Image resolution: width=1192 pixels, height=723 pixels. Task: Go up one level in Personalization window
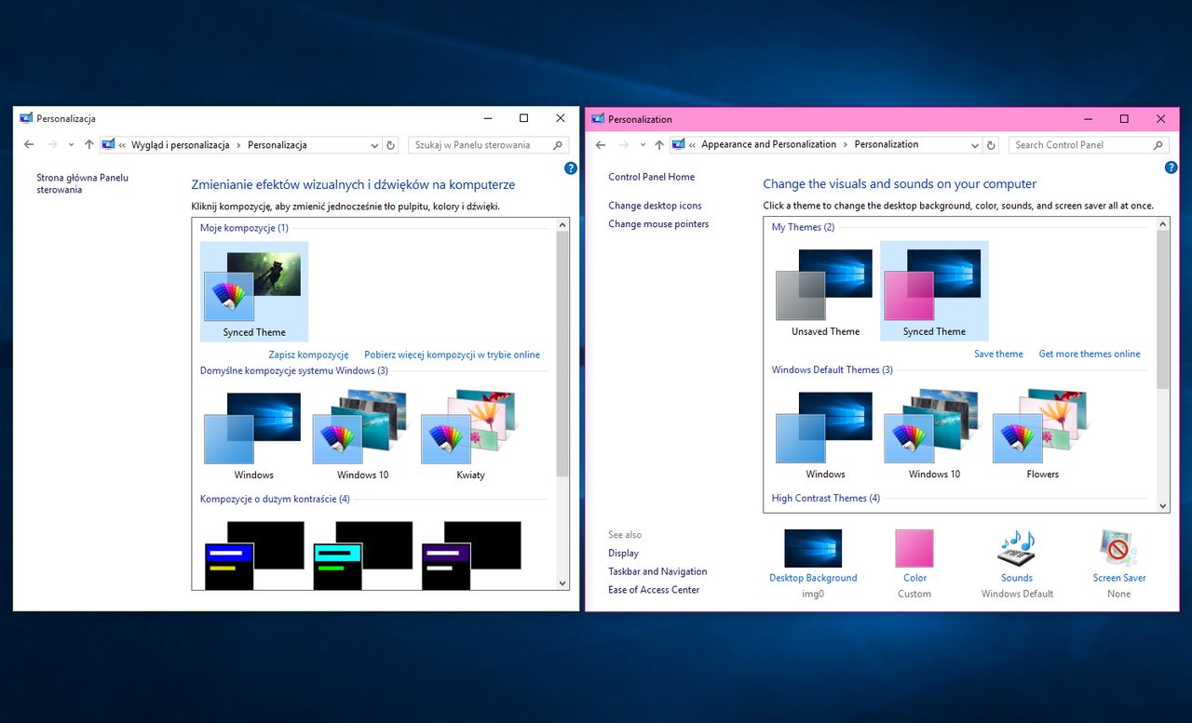[659, 145]
